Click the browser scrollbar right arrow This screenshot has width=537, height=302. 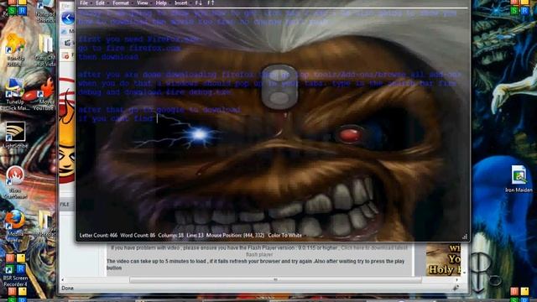pos(456,279)
